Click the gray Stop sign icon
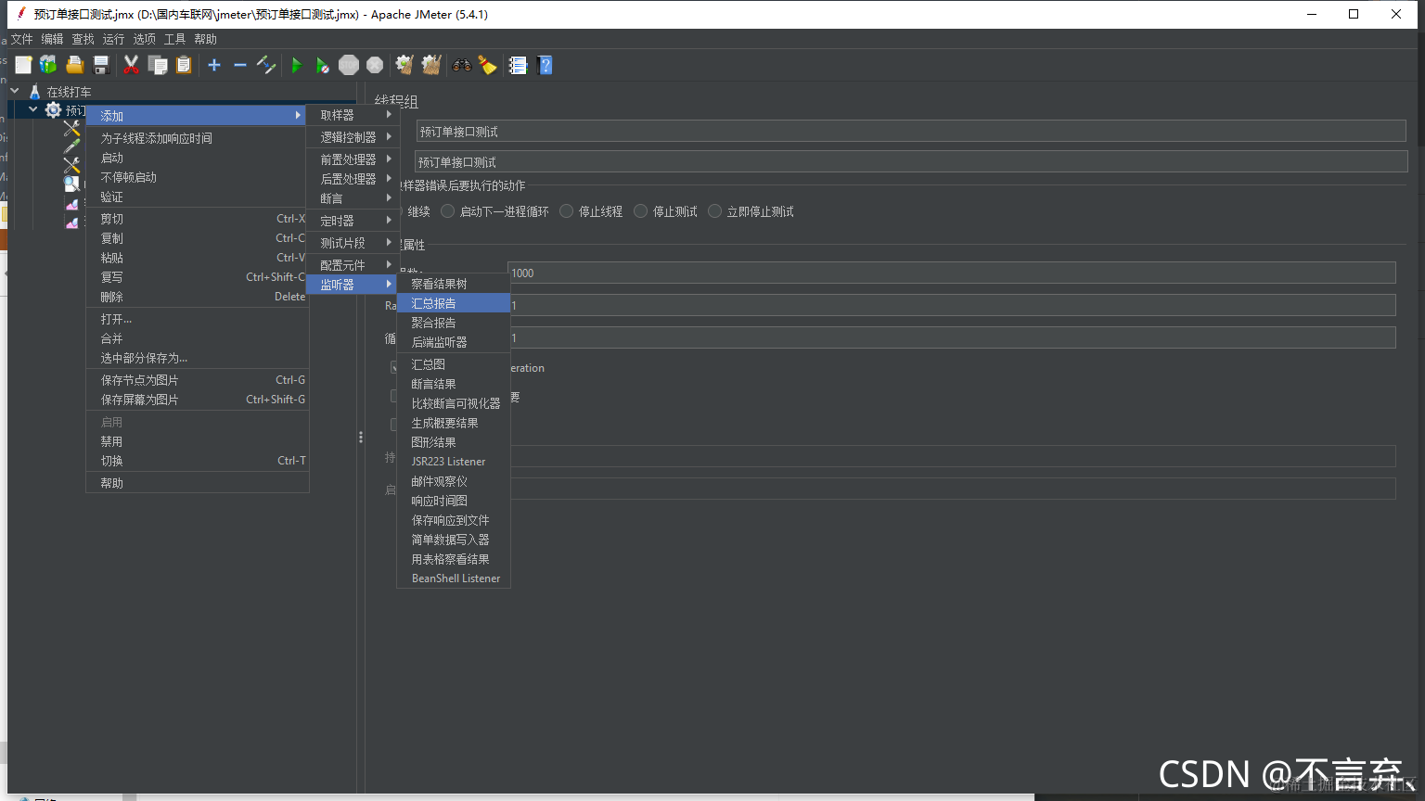The height and width of the screenshot is (801, 1425). [349, 65]
